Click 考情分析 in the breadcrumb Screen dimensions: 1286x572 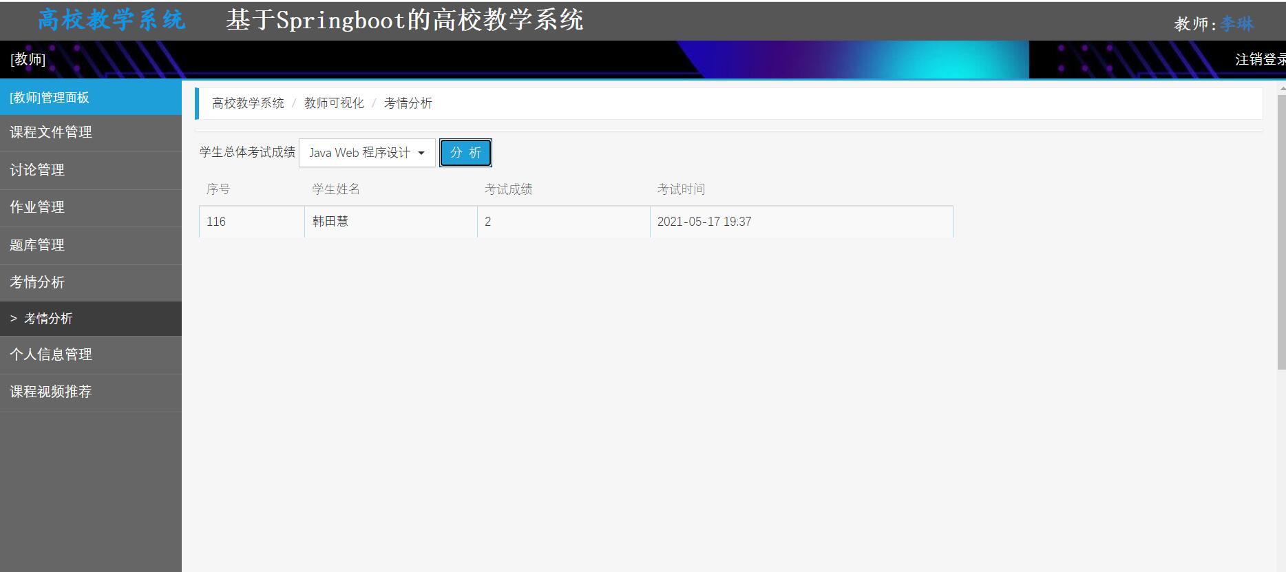pos(408,103)
